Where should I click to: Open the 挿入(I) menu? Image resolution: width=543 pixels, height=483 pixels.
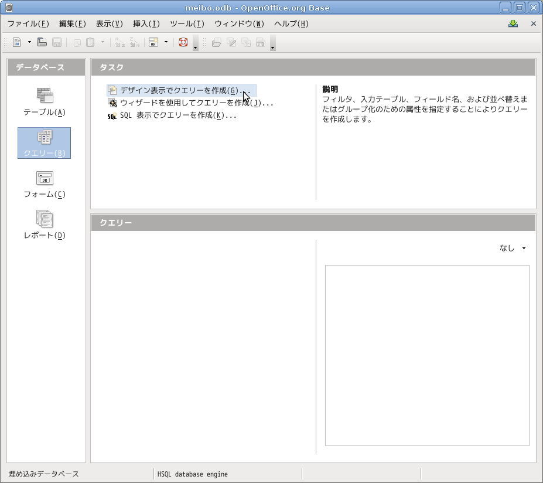[146, 24]
